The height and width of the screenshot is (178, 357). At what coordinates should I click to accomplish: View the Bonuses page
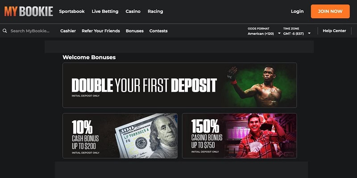coord(135,31)
